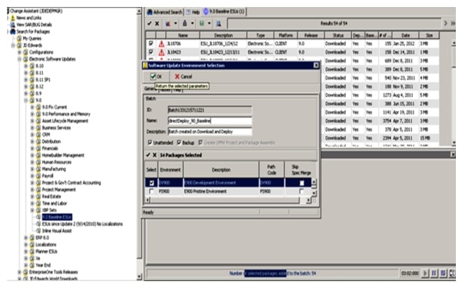Click the clear X icon beside 54 Packages Selected
Viewport: 458px width, 293px height.
(x=155, y=155)
